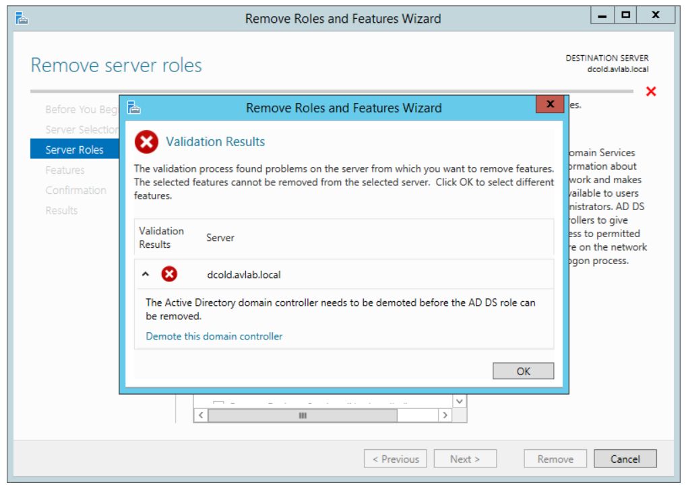Maximize the main wizard window
The height and width of the screenshot is (489, 686).
coord(625,15)
